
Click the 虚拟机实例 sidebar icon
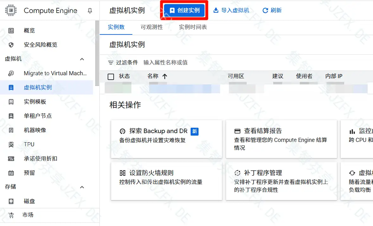(11, 88)
